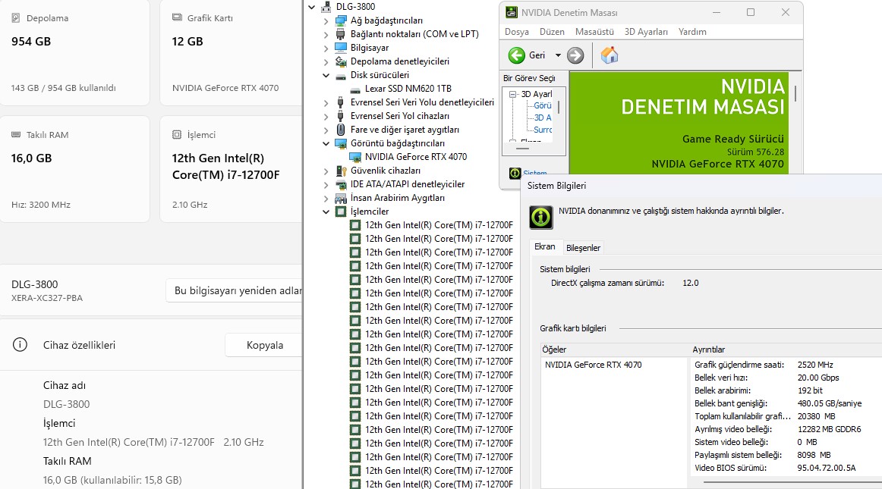Click the Cihaz özellikleri info icon
This screenshot has height=489, width=882.
20,344
